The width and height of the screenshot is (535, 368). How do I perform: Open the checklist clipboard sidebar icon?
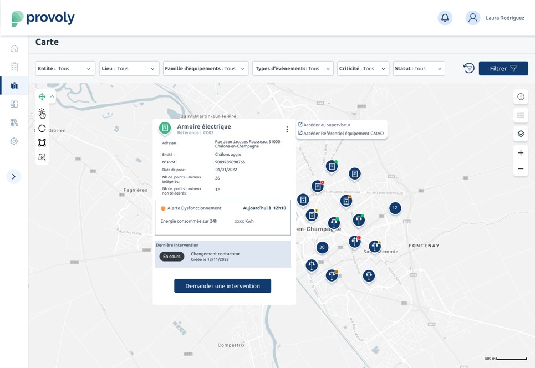[x=14, y=67]
